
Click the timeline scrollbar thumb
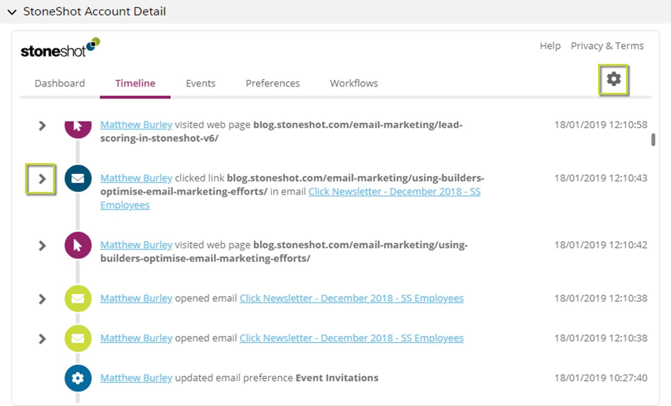(x=653, y=140)
